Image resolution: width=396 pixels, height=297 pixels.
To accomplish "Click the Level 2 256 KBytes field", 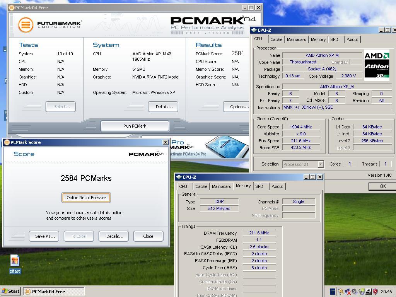I will click(x=372, y=141).
